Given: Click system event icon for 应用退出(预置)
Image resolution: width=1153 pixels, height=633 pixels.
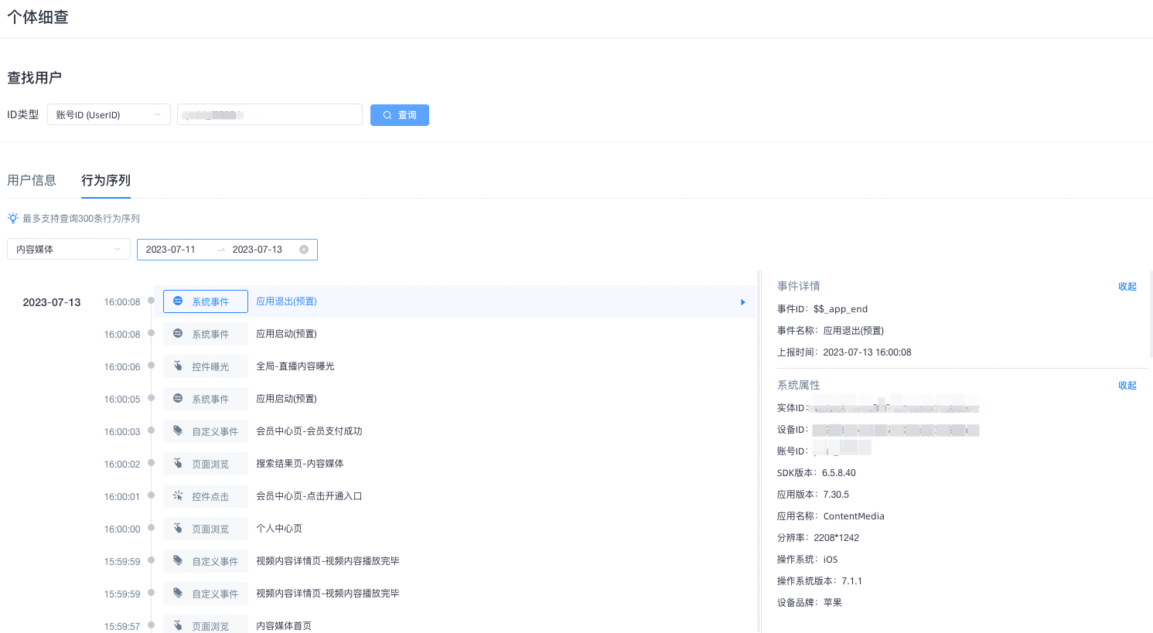Looking at the screenshot, I should 178,301.
